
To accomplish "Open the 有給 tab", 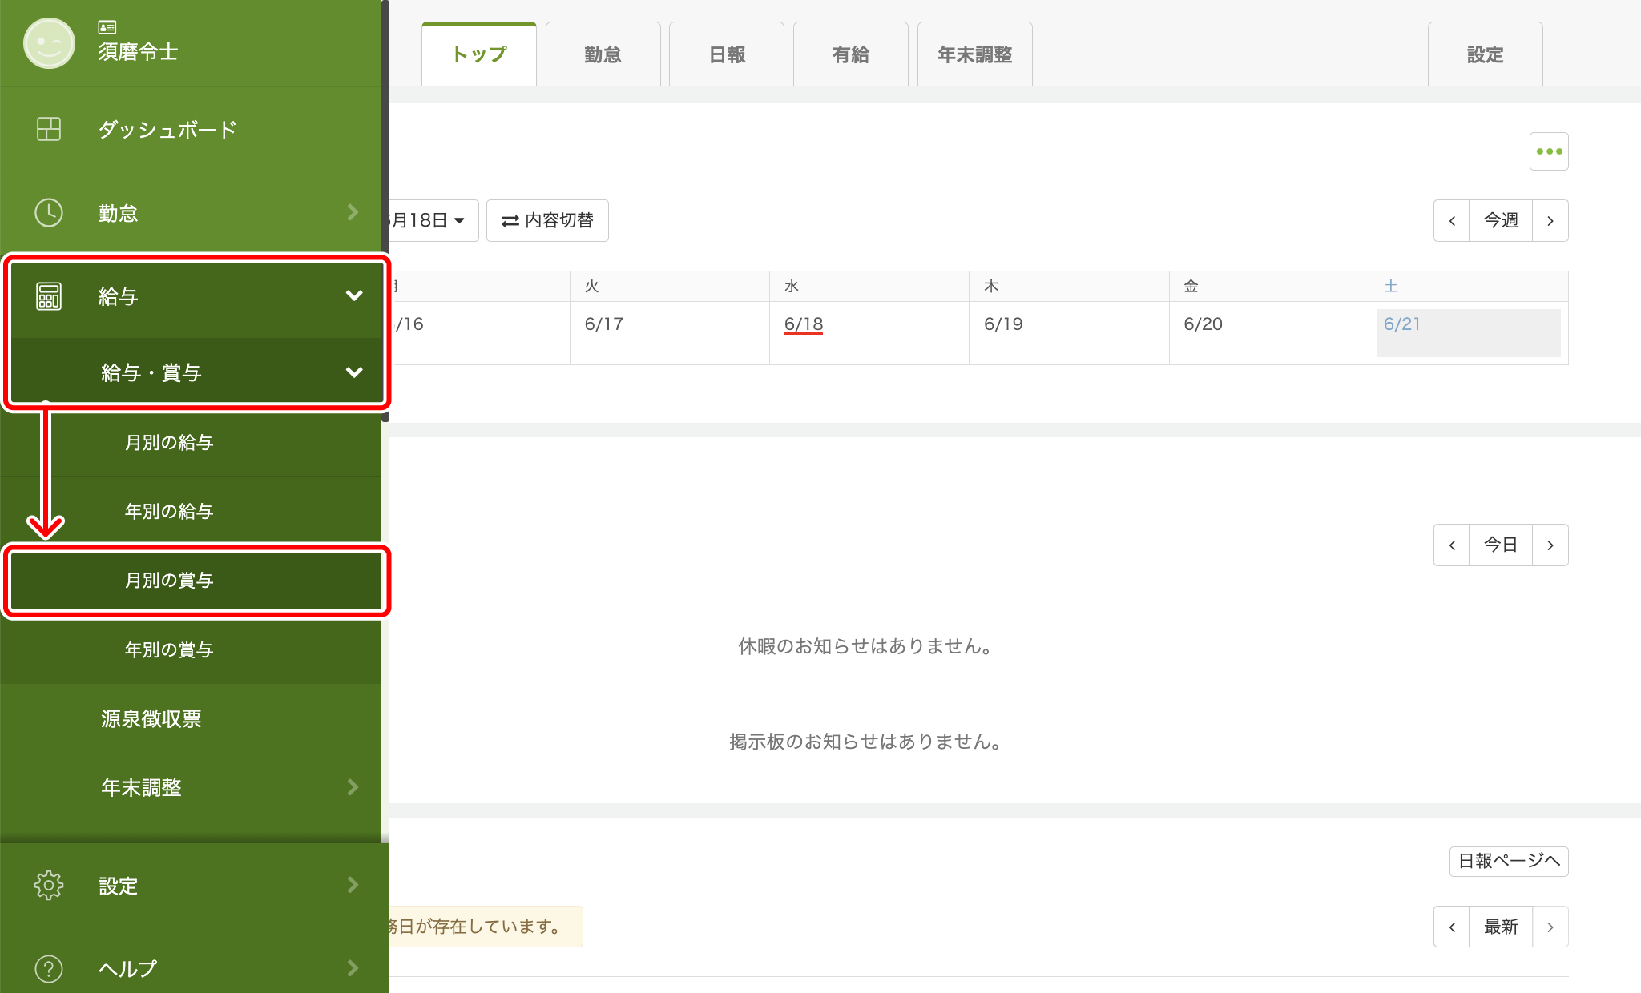I will click(850, 54).
